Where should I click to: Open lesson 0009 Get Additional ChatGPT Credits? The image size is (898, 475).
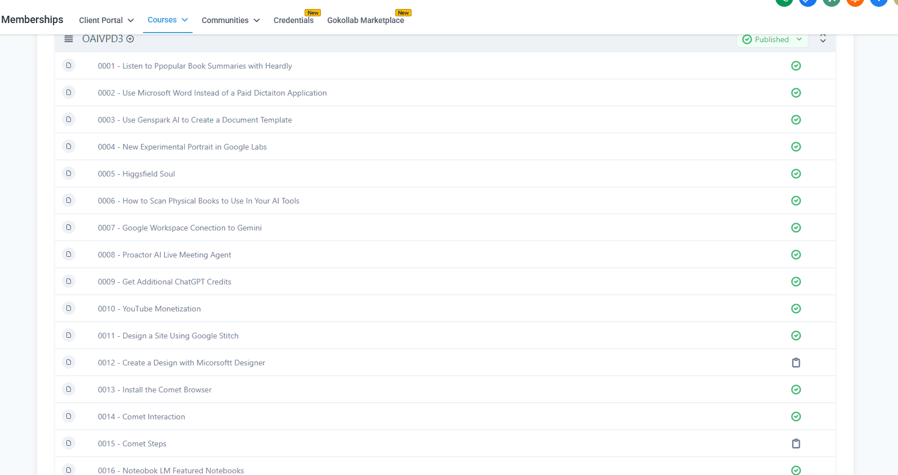pos(177,282)
